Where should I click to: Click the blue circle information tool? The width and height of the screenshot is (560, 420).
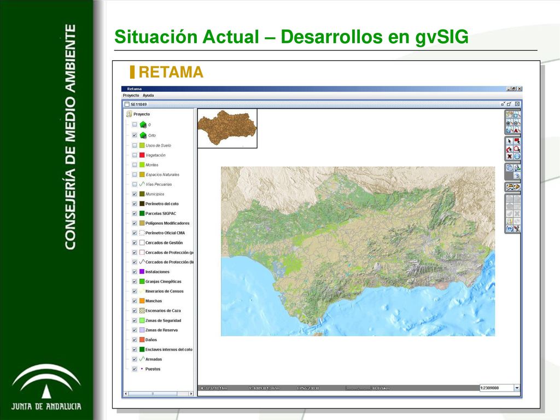[517, 156]
